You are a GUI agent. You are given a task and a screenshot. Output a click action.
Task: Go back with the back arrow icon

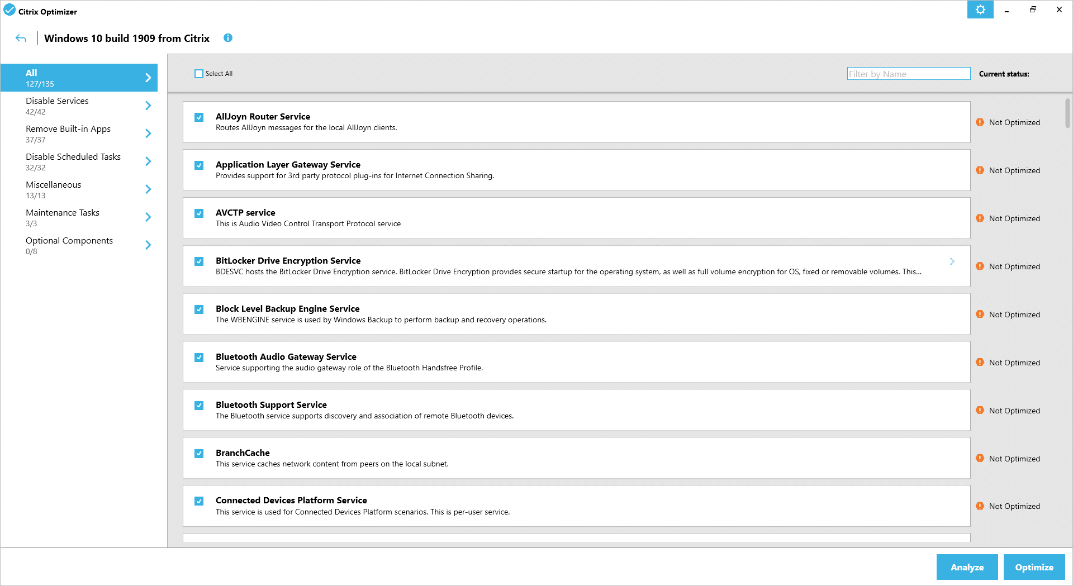click(21, 38)
